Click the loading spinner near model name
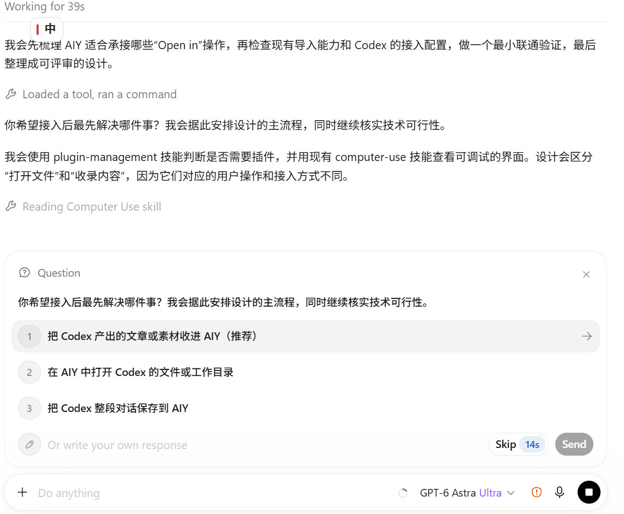The height and width of the screenshot is (514, 624). [403, 493]
